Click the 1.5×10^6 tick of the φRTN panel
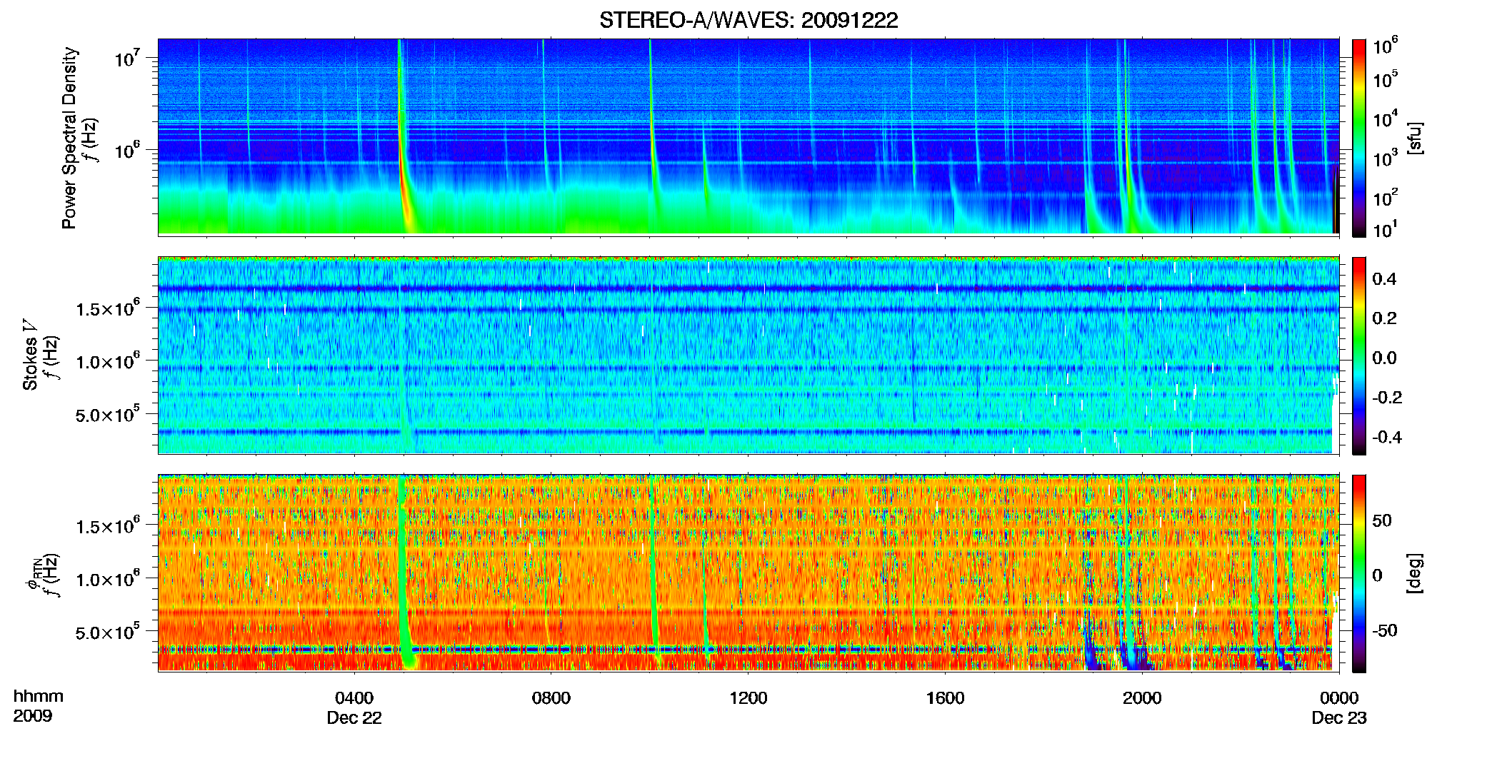 pyautogui.click(x=108, y=525)
